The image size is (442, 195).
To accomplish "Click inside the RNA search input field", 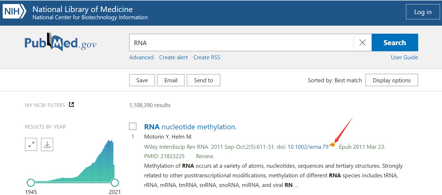I will click(242, 42).
